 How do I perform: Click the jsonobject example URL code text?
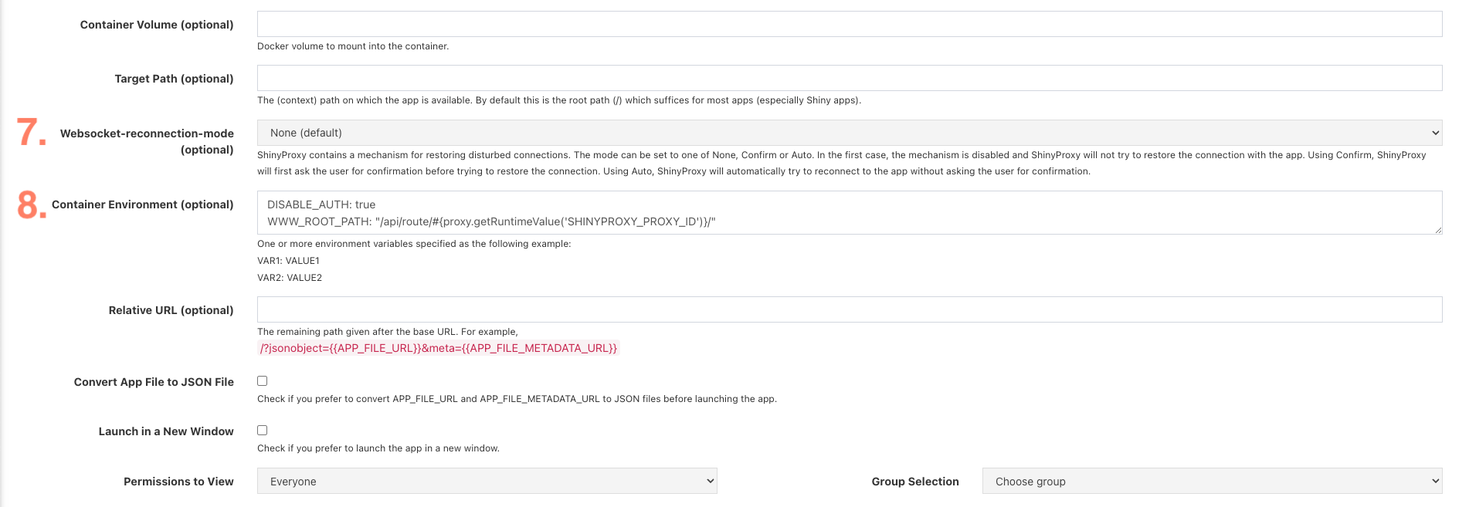pos(439,348)
